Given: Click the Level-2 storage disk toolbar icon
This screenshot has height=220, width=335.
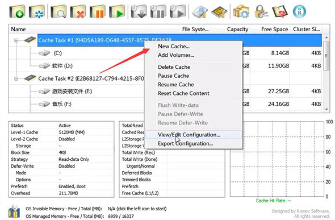Looking at the screenshot, I should click(x=200, y=11).
